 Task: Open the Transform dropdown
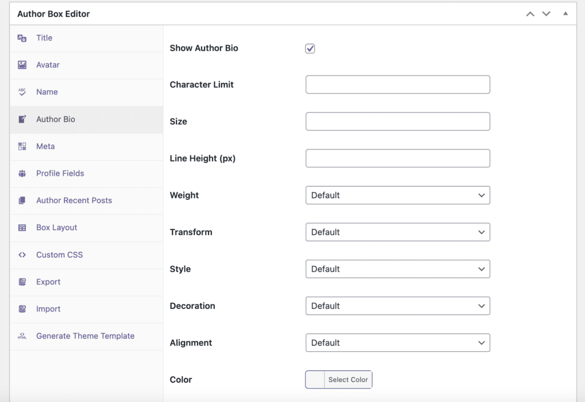click(x=398, y=232)
